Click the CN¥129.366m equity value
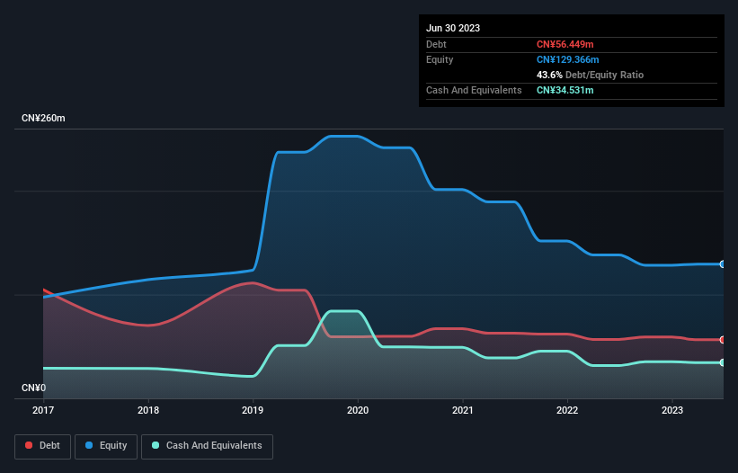 point(567,59)
